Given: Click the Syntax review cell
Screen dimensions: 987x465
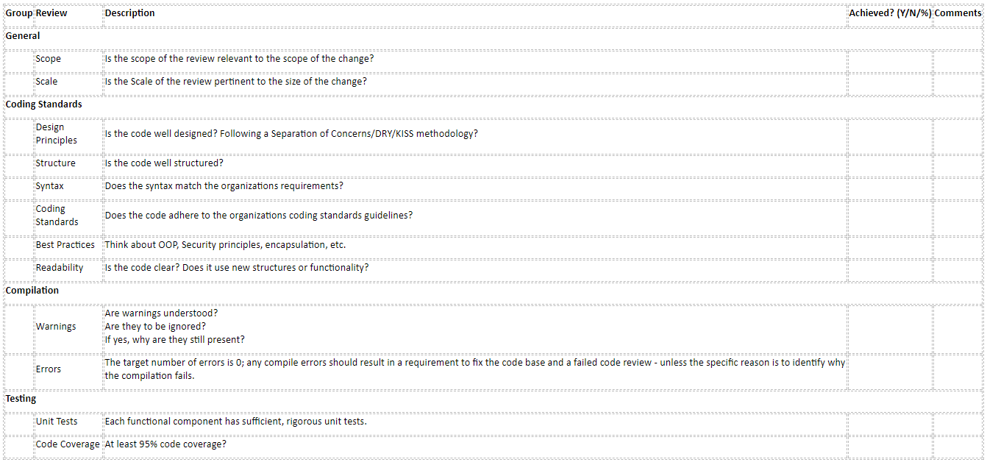Looking at the screenshot, I should (50, 186).
